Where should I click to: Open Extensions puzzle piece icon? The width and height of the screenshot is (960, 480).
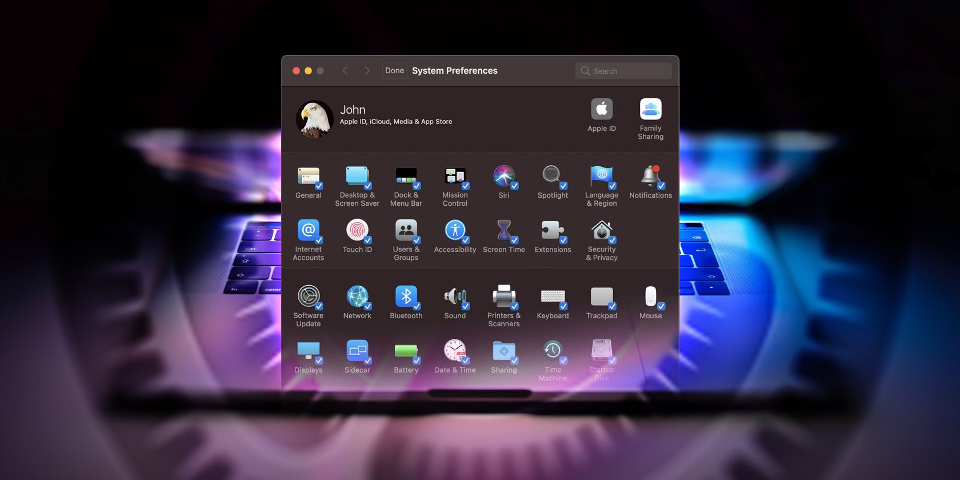click(553, 230)
